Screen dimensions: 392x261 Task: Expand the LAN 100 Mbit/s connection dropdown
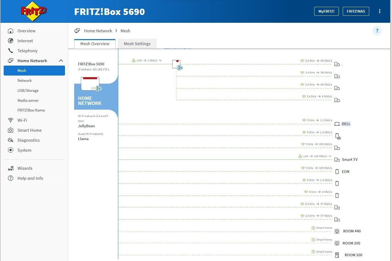coord(330,156)
